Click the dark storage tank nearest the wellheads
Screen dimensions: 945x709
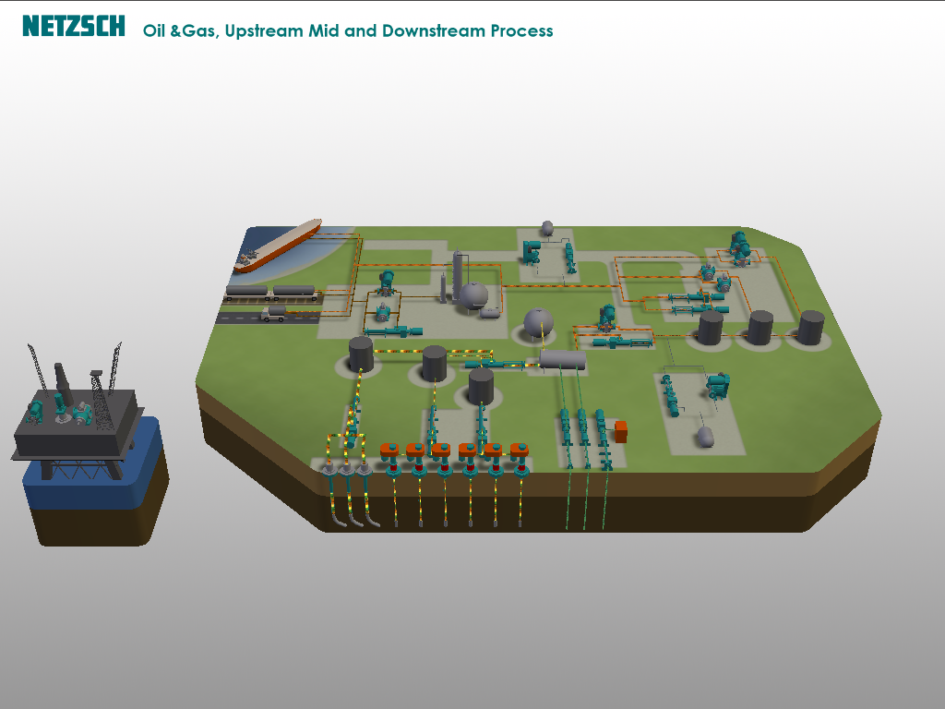[481, 387]
